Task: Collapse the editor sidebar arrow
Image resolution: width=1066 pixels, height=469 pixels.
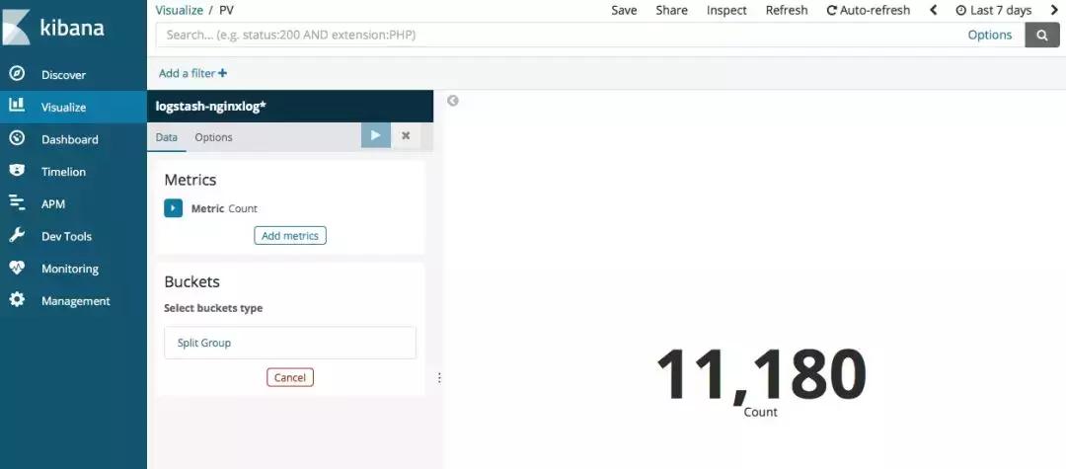Action: [x=453, y=101]
